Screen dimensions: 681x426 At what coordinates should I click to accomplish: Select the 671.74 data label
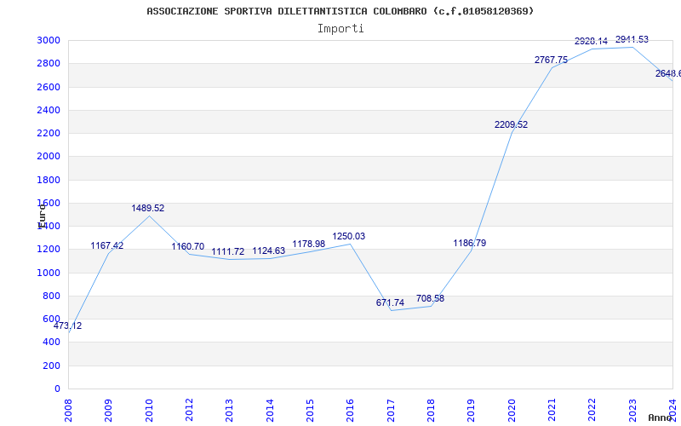390,302
